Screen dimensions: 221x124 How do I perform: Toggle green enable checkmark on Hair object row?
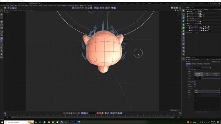click(198, 24)
